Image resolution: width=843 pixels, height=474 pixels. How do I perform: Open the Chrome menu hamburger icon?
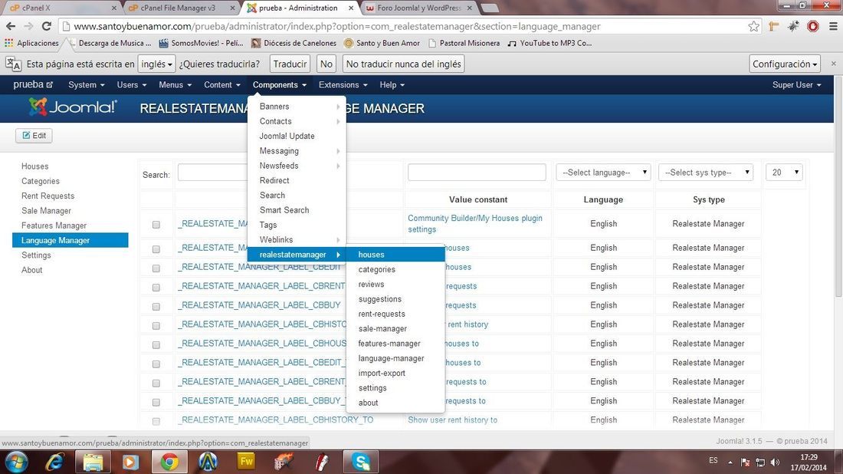[833, 26]
